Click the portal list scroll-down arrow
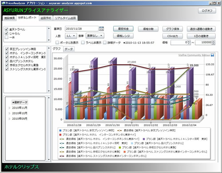Screen dimensions: 222x173 [49, 40]
